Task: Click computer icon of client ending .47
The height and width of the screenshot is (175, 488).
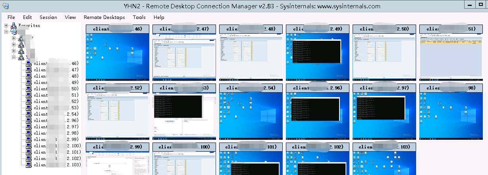Action: [x=29, y=70]
